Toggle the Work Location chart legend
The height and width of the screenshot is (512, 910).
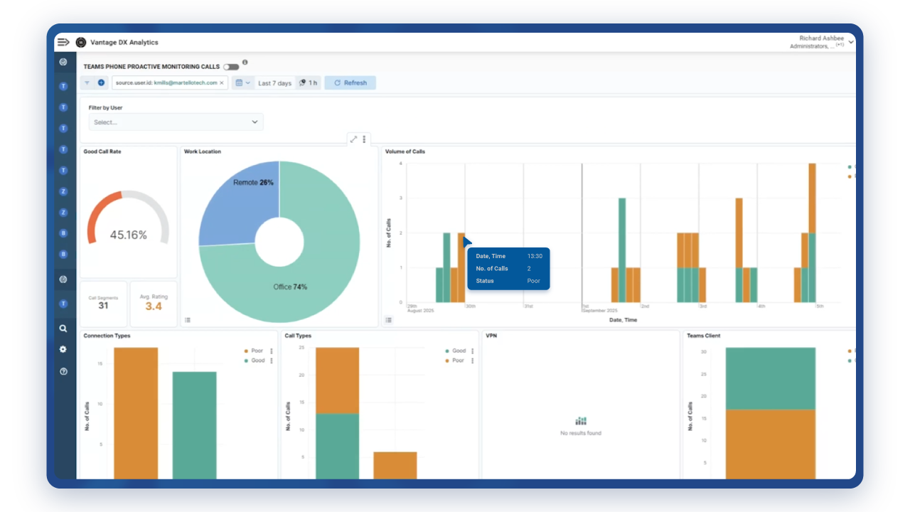188,320
